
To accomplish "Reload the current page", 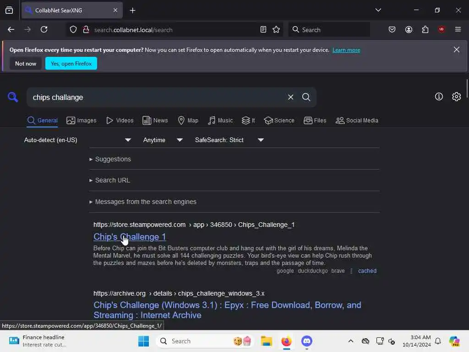I will click(x=44, y=29).
